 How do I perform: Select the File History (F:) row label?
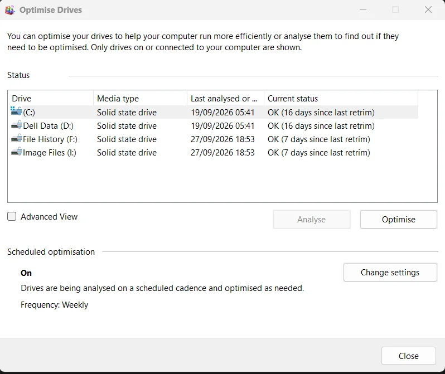[x=50, y=139]
